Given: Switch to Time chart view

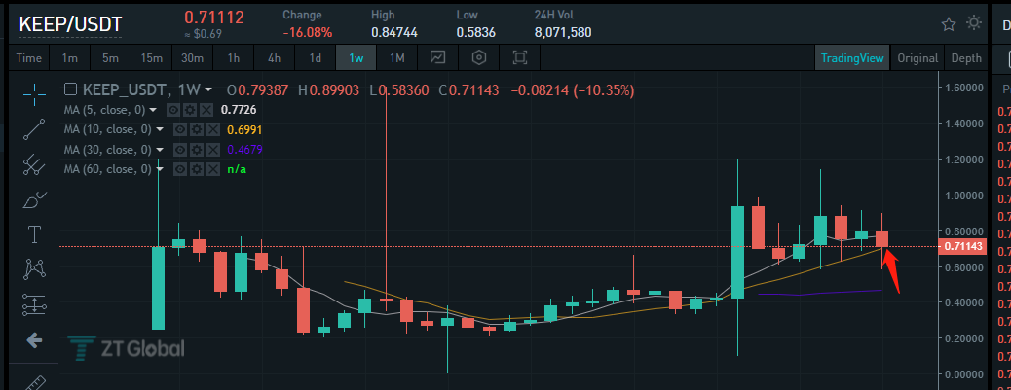Looking at the screenshot, I should [x=29, y=58].
